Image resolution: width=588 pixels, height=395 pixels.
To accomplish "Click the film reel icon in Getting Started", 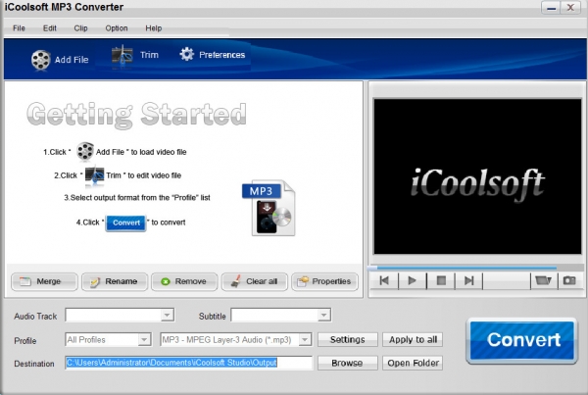I will (x=85, y=151).
